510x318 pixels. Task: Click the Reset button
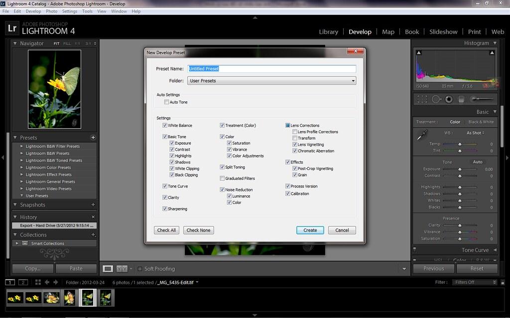[x=477, y=268]
